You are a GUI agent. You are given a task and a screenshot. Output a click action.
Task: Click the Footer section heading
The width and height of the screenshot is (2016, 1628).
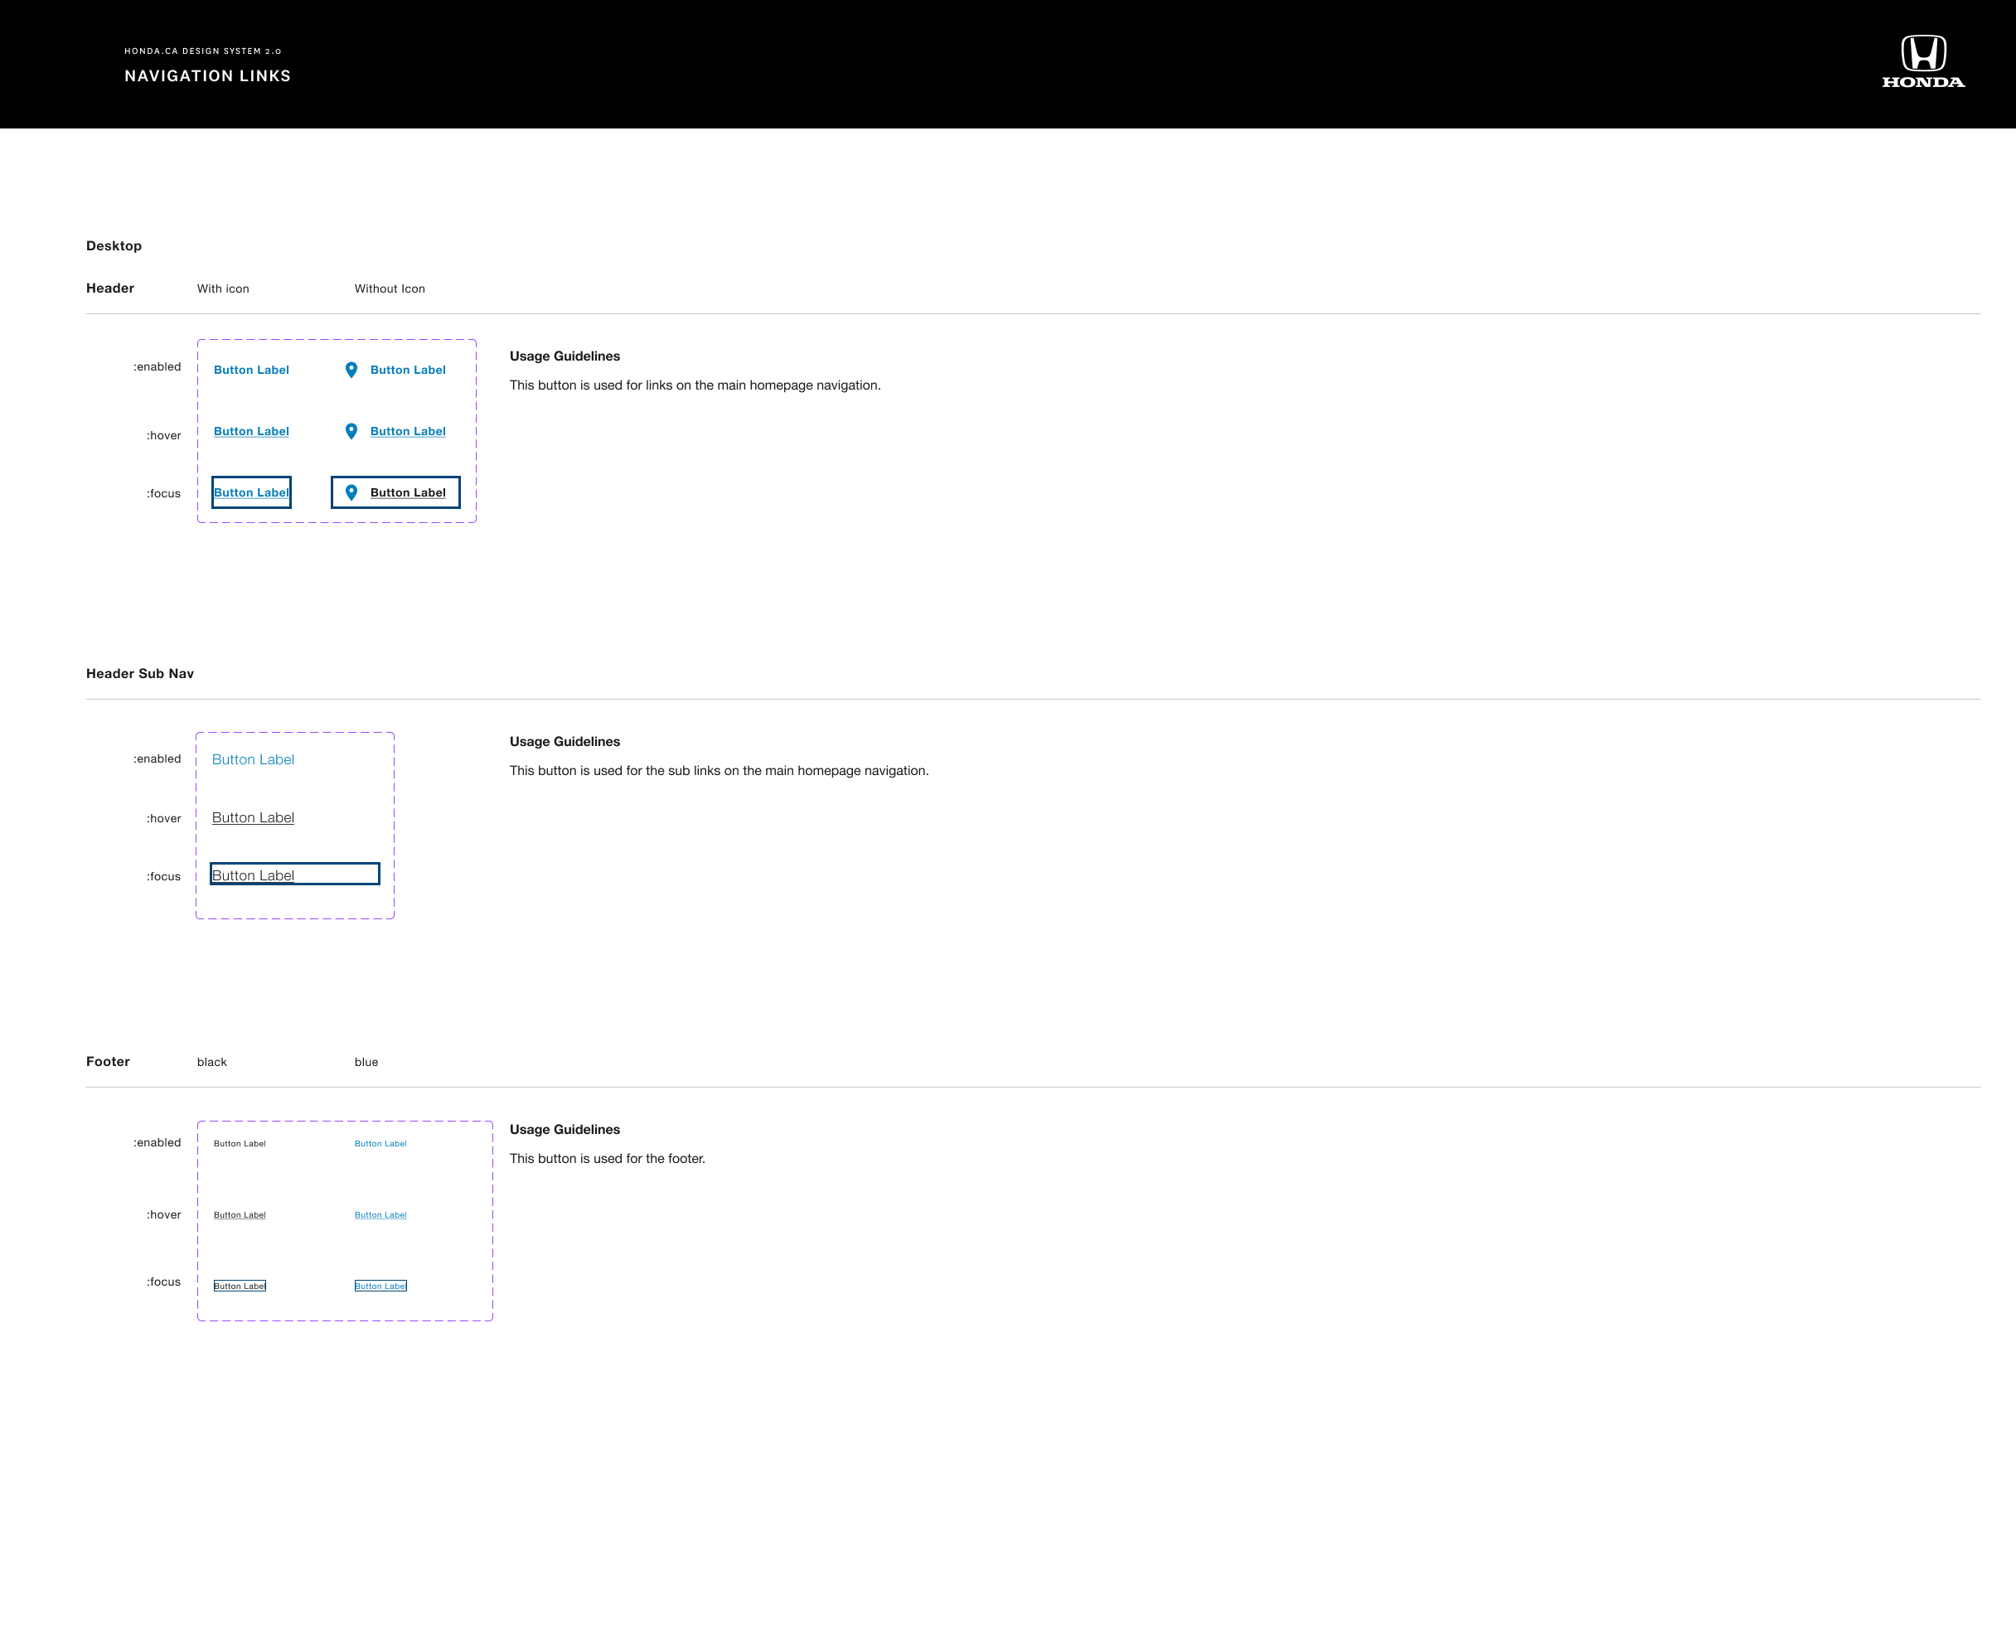tap(108, 1062)
